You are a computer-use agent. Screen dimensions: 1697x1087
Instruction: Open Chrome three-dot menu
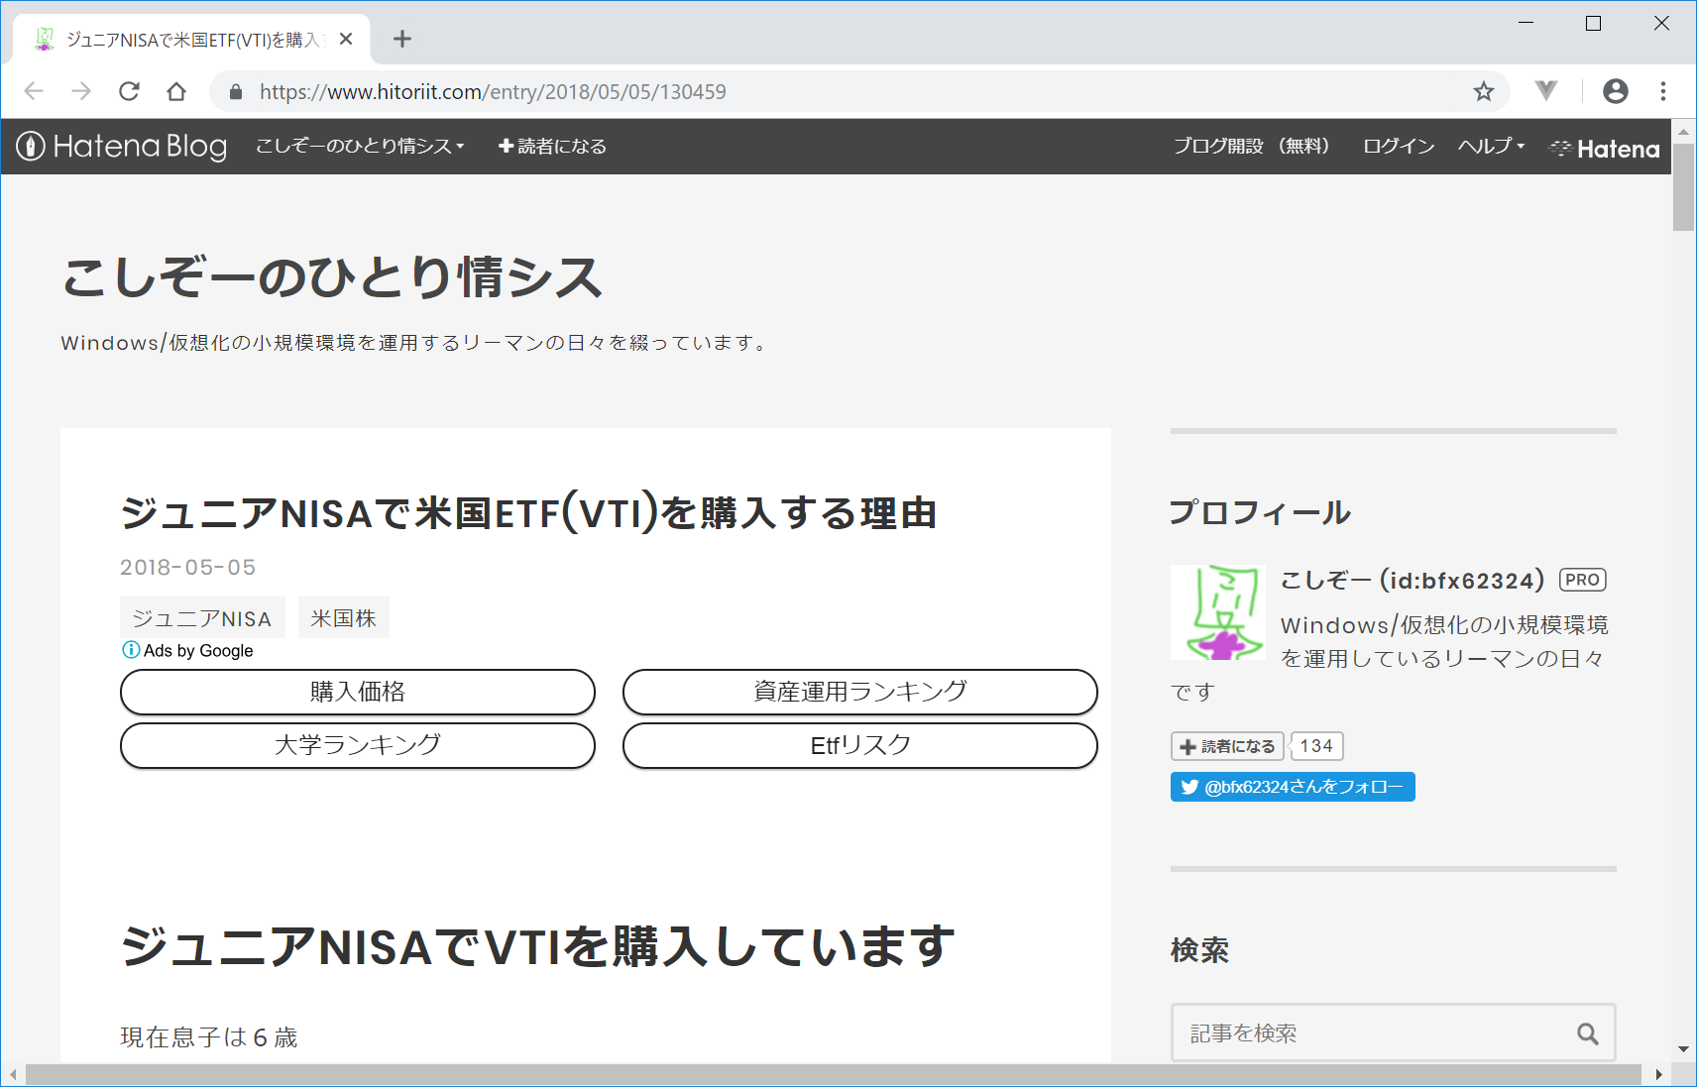1663,91
